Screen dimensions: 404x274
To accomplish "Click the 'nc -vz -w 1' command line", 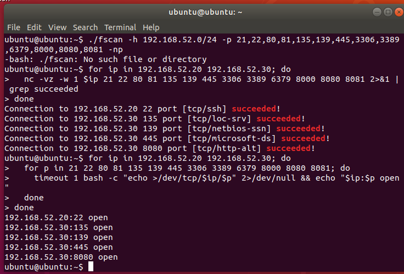I will [x=202, y=84].
